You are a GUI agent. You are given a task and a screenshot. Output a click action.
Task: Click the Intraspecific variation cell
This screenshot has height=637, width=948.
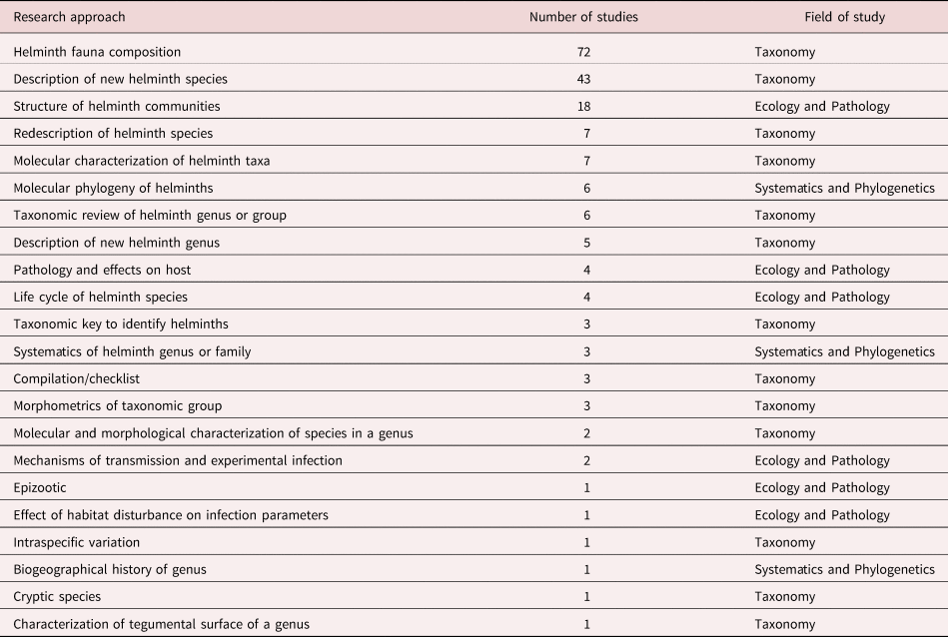pos(77,542)
